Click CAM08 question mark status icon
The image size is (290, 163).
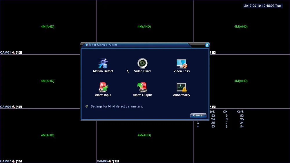click(x=113, y=161)
